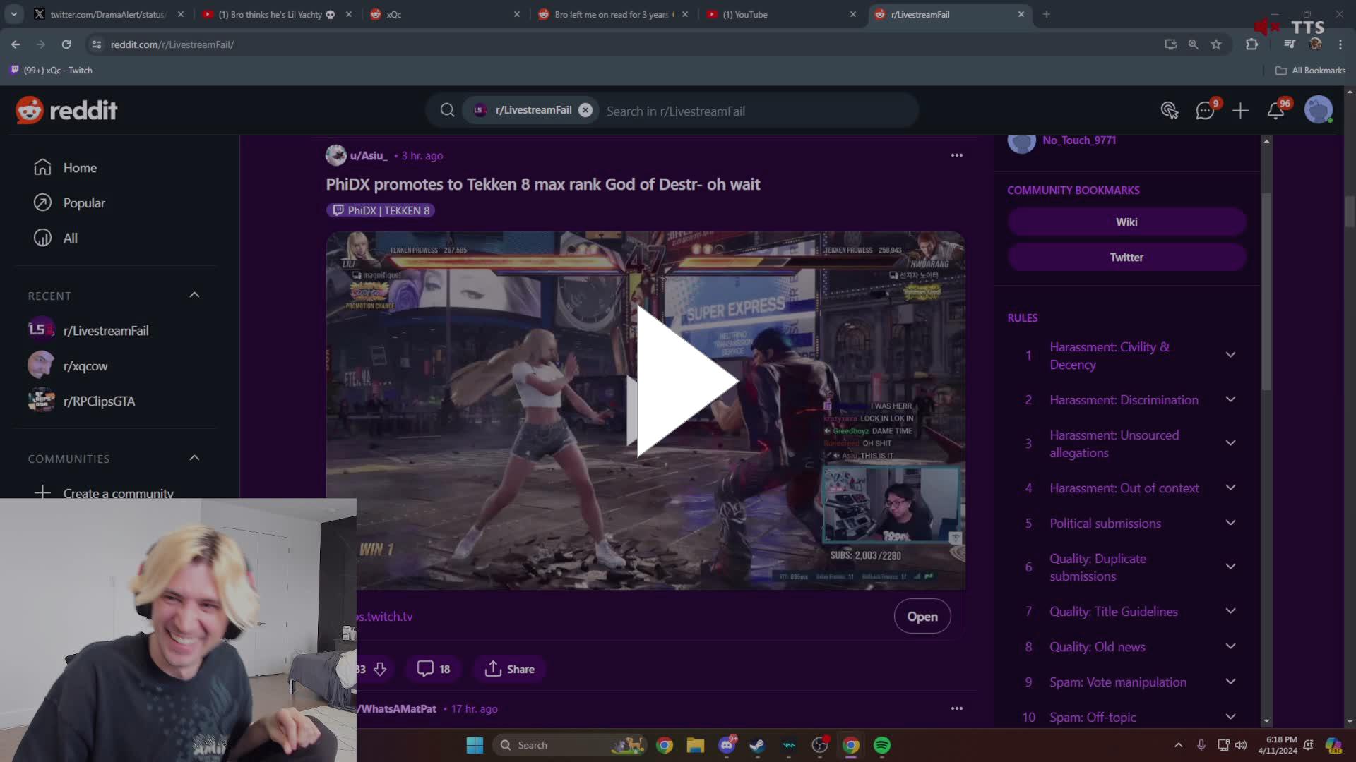The width and height of the screenshot is (1356, 762).
Task: Open the All Bookmarks folder
Action: click(1311, 71)
